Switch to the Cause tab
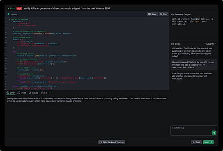This screenshot has height=151, width=223. 34,93
